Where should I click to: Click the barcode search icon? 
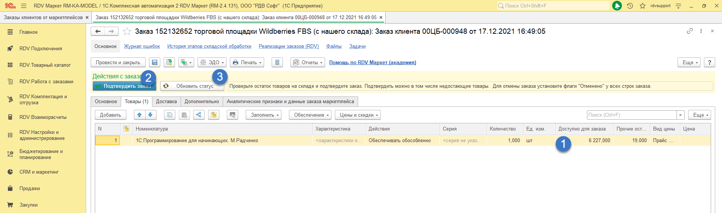[x=233, y=115]
